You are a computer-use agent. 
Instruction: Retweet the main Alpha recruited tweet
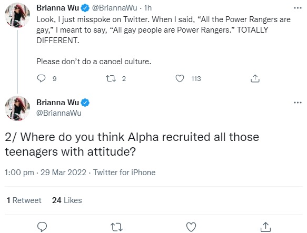pos(117,227)
